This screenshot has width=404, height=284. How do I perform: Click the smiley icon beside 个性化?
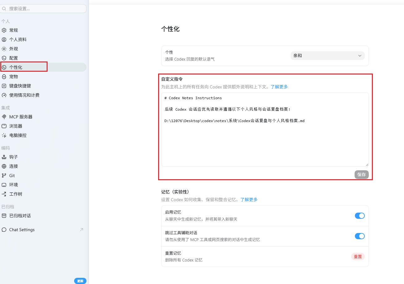pyautogui.click(x=4, y=67)
